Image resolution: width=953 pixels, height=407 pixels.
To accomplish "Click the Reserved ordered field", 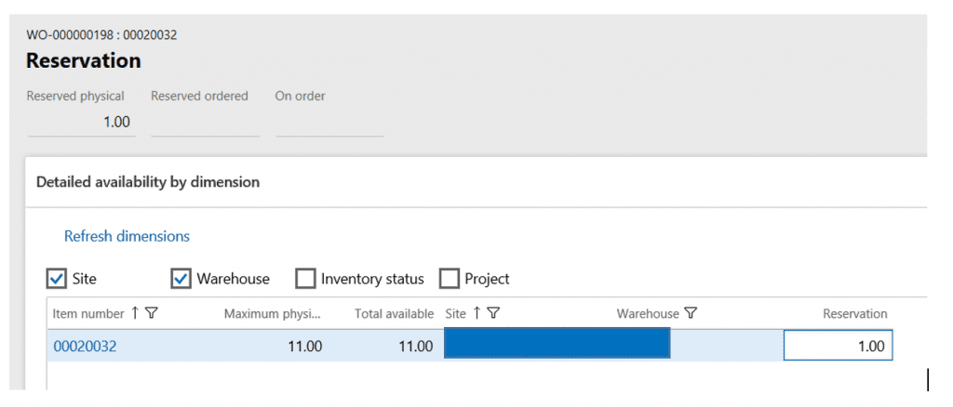I will (x=205, y=122).
